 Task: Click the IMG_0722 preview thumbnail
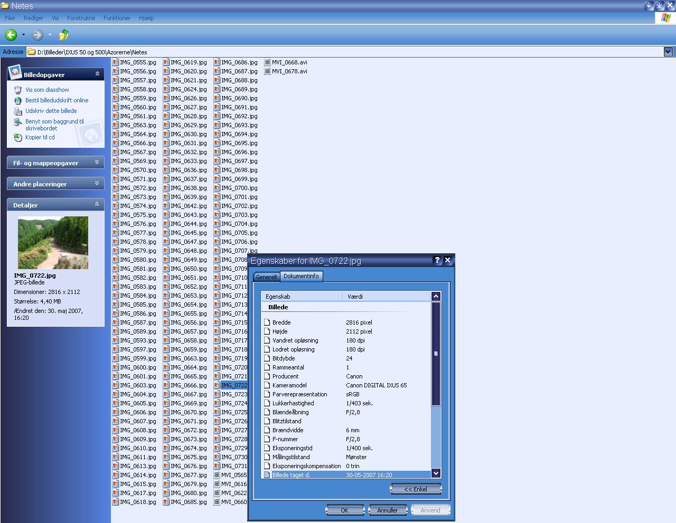(x=53, y=243)
